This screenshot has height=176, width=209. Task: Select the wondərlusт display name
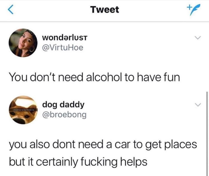tap(65, 38)
